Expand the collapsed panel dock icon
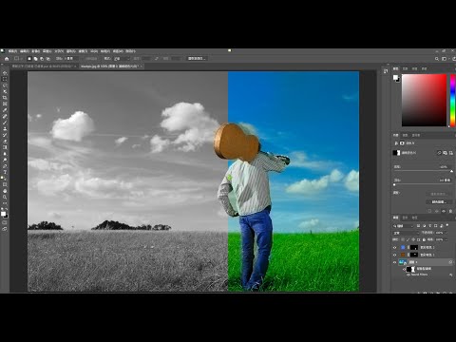The width and height of the screenshot is (456, 342). point(386,71)
